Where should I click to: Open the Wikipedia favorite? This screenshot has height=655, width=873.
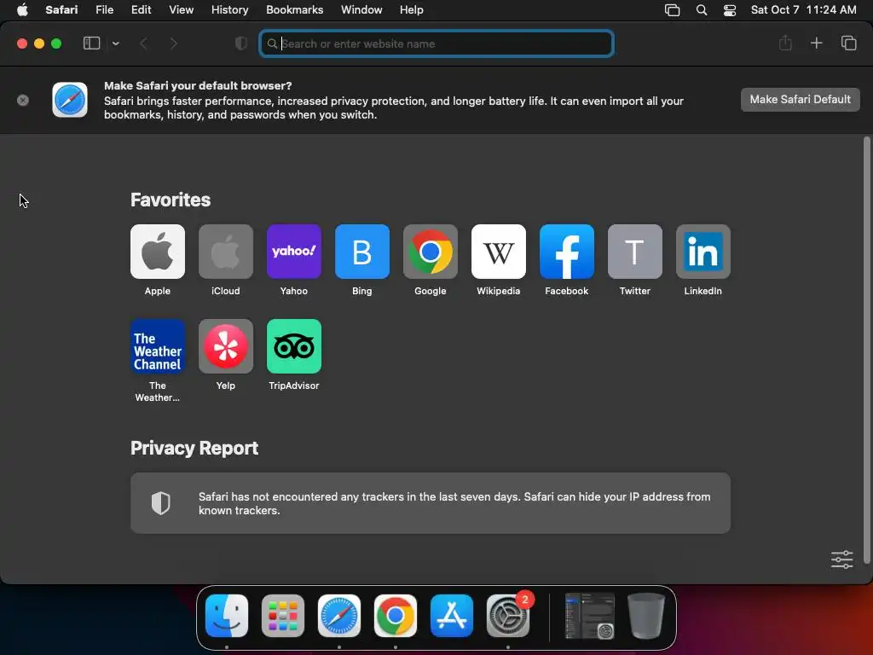(x=498, y=252)
